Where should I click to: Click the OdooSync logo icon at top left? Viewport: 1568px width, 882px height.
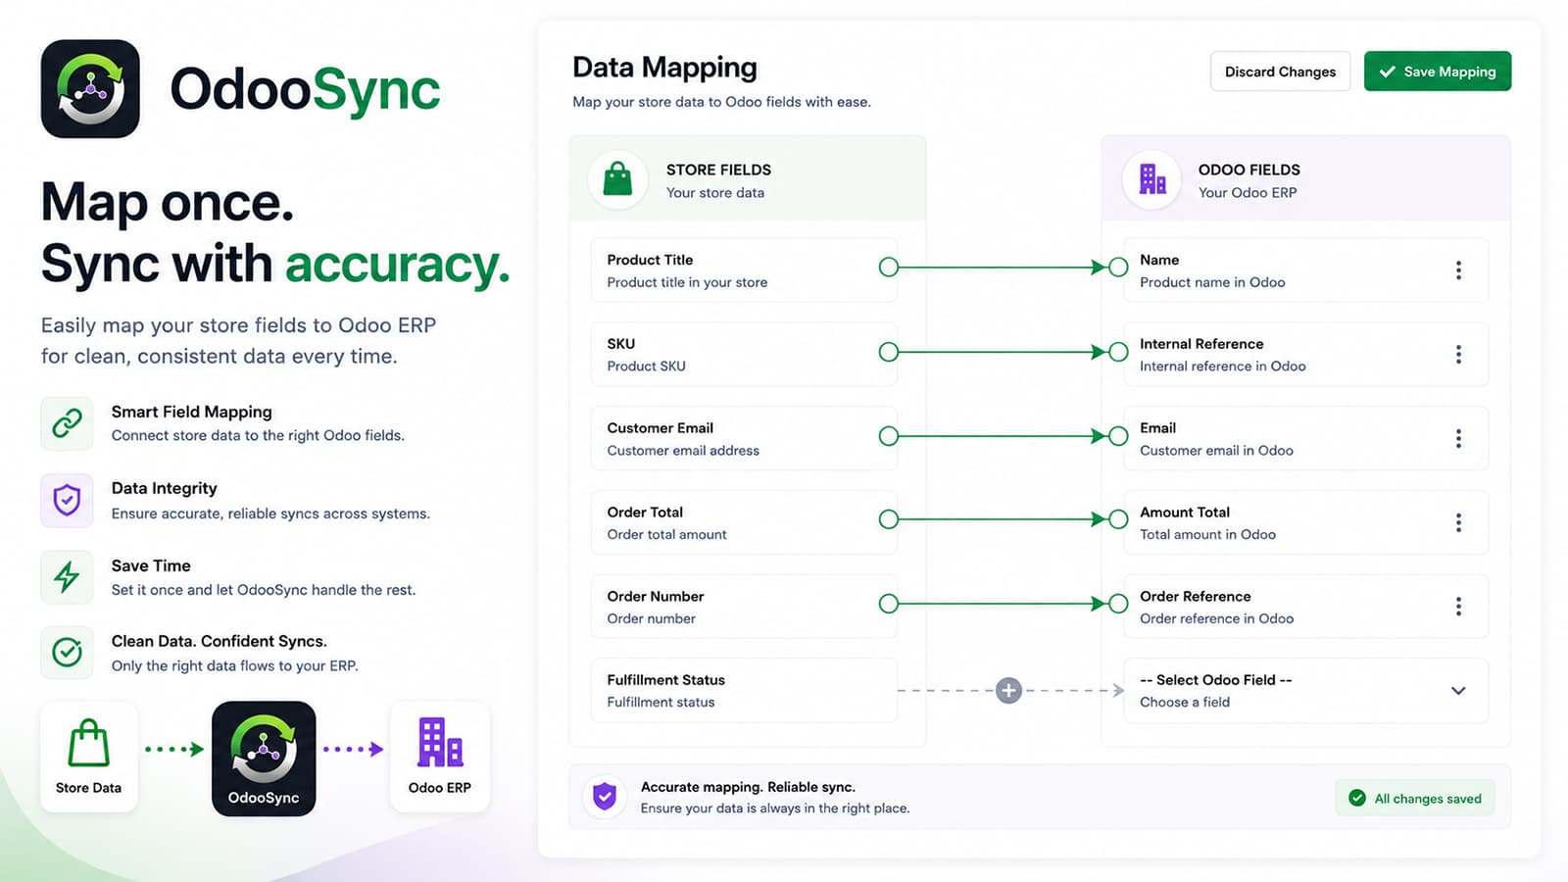(90, 88)
